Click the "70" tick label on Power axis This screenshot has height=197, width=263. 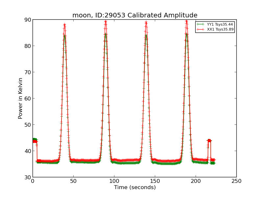(x=28, y=72)
